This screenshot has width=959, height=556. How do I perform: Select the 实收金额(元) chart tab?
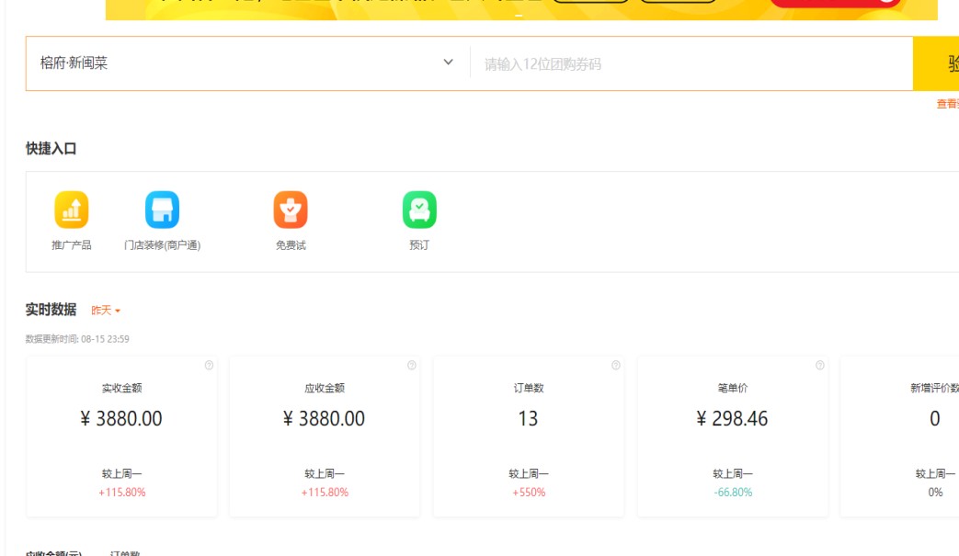[53, 553]
